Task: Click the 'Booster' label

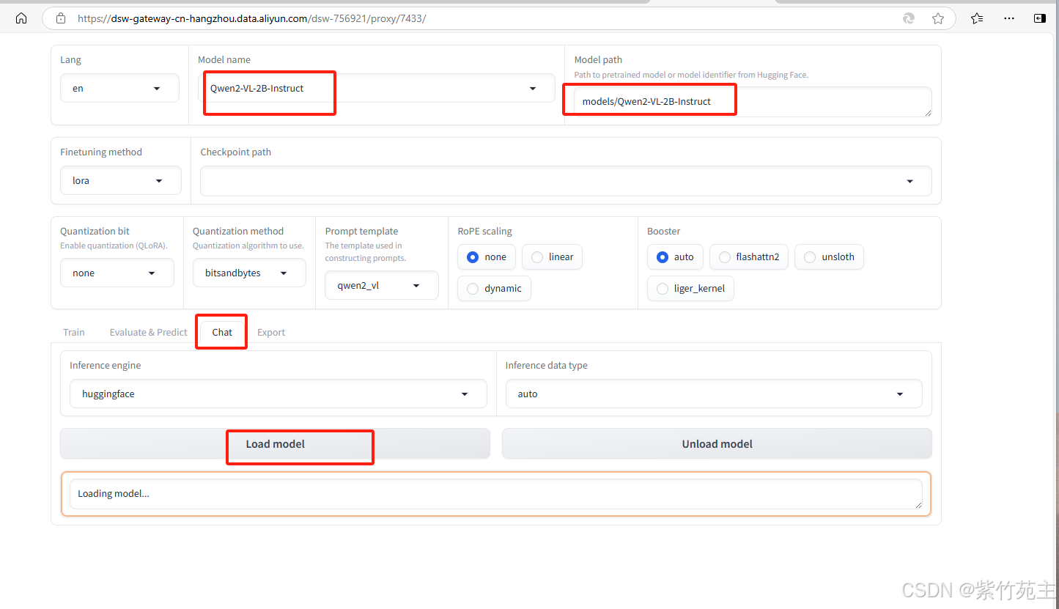Action: point(664,232)
